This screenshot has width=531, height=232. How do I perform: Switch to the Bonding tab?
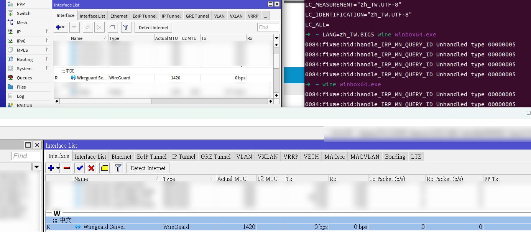pos(395,156)
